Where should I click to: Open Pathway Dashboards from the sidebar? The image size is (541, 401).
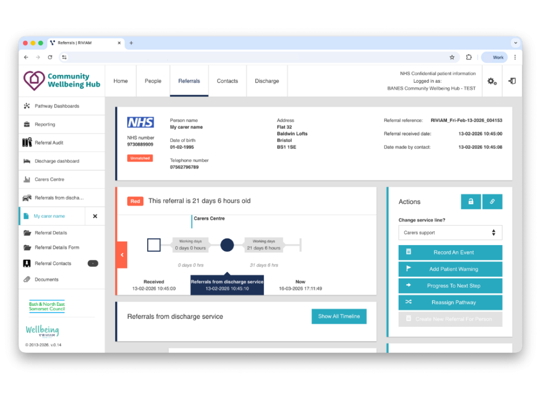pos(57,106)
